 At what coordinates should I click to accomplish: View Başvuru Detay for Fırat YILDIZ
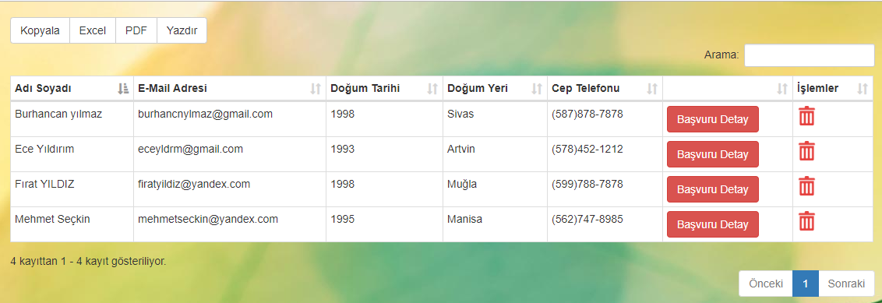(713, 188)
